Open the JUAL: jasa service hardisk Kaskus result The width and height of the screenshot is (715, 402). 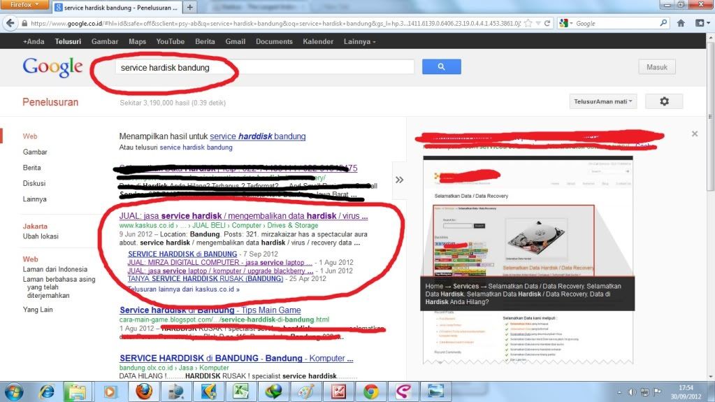(x=243, y=216)
